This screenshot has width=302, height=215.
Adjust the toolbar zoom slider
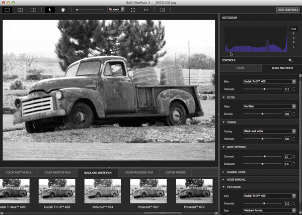[90, 10]
